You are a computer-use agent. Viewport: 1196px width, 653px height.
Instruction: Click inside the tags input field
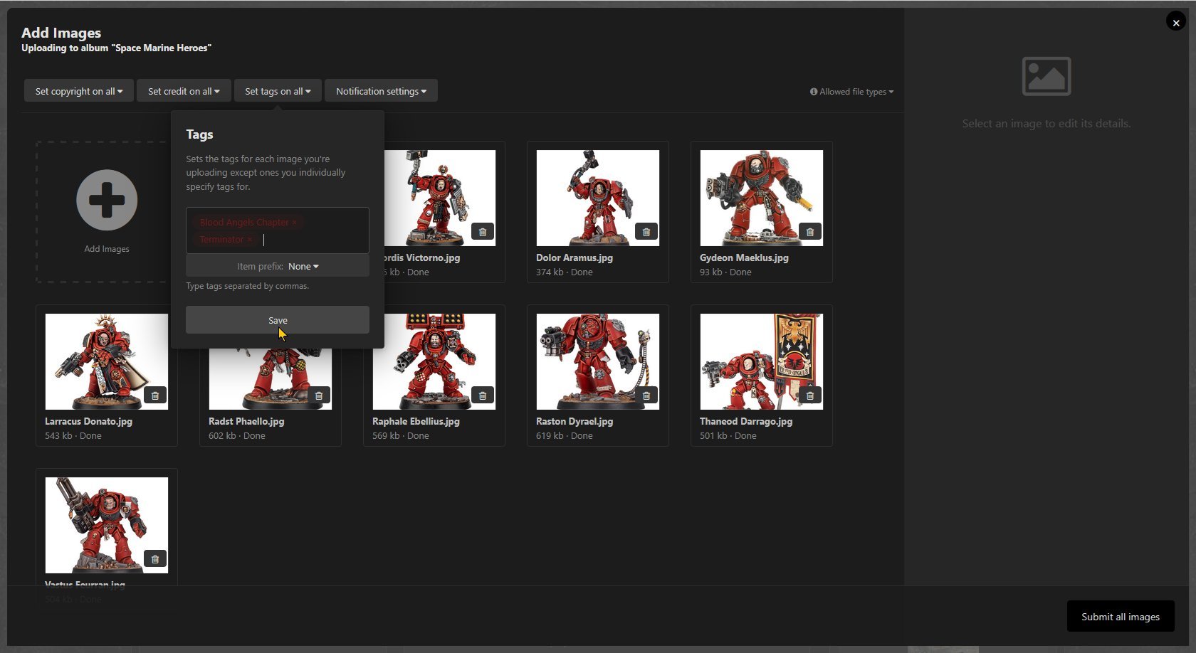click(x=313, y=240)
